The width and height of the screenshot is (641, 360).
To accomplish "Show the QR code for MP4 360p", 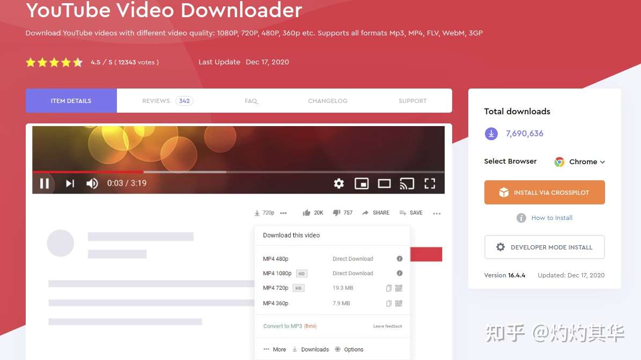I will click(x=399, y=303).
